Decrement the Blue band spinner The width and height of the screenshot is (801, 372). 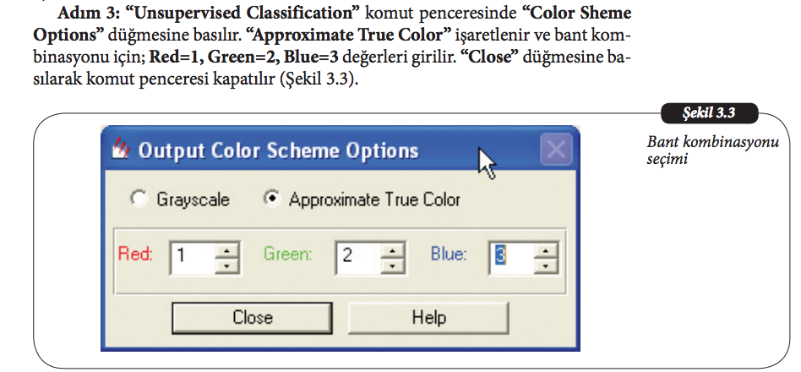tap(547, 263)
